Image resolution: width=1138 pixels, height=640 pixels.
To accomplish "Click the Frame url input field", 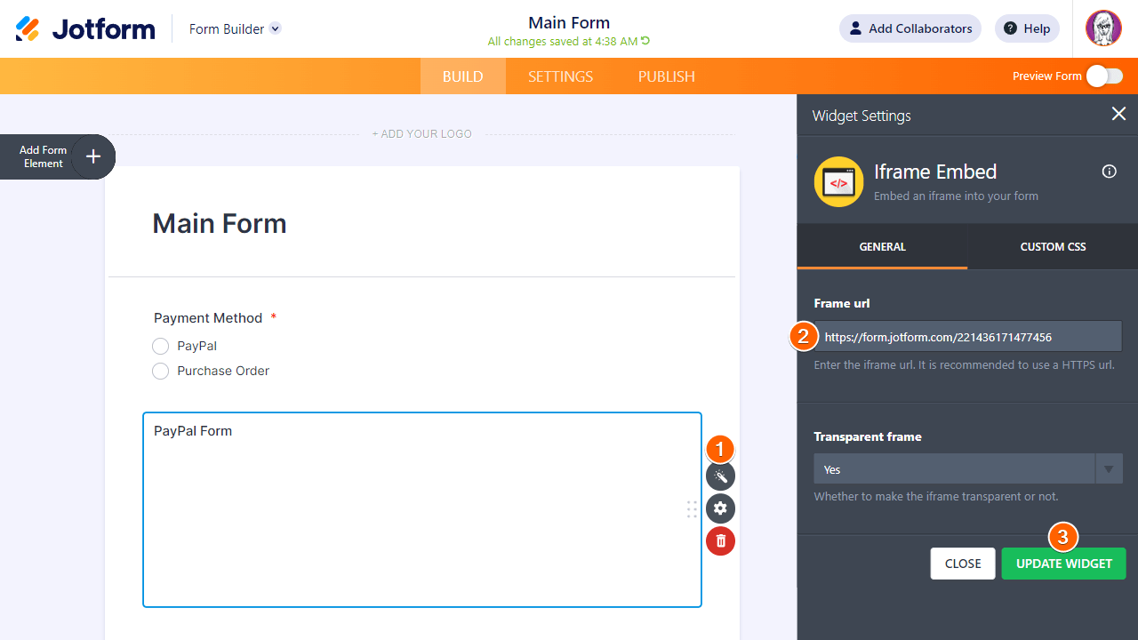I will (x=968, y=337).
